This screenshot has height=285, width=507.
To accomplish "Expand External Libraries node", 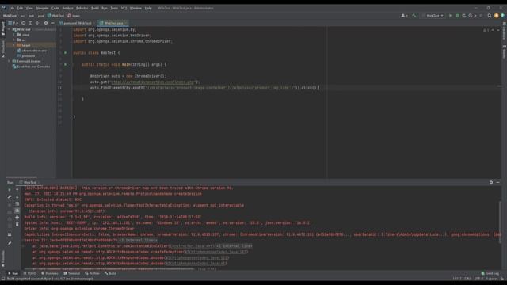I will click(x=9, y=61).
